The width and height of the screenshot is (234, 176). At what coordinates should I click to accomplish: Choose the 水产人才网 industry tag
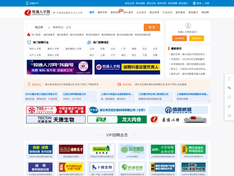35,55
